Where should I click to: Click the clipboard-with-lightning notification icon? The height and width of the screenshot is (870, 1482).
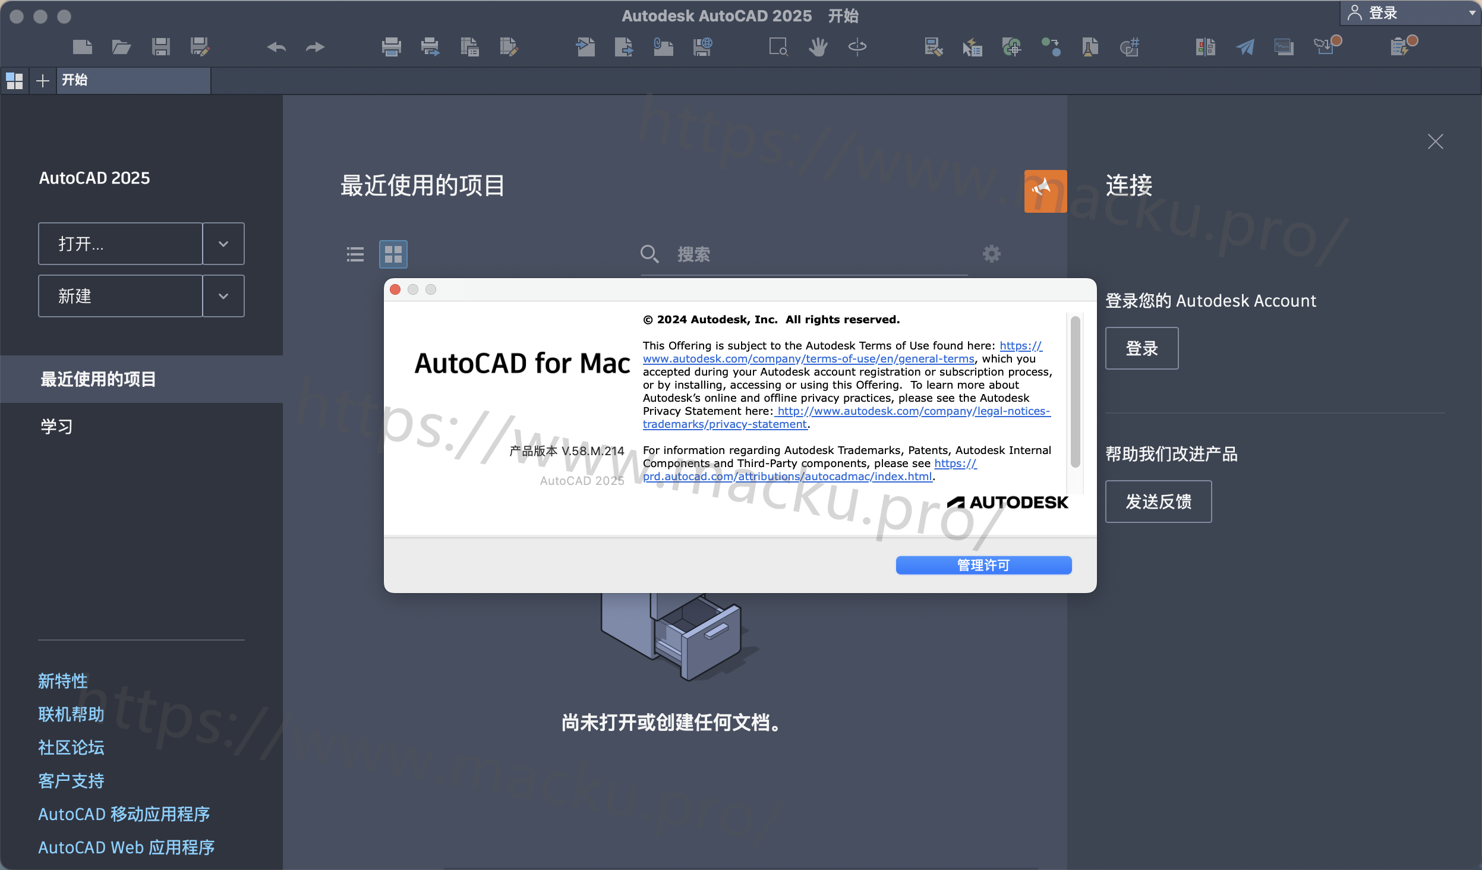1404,45
